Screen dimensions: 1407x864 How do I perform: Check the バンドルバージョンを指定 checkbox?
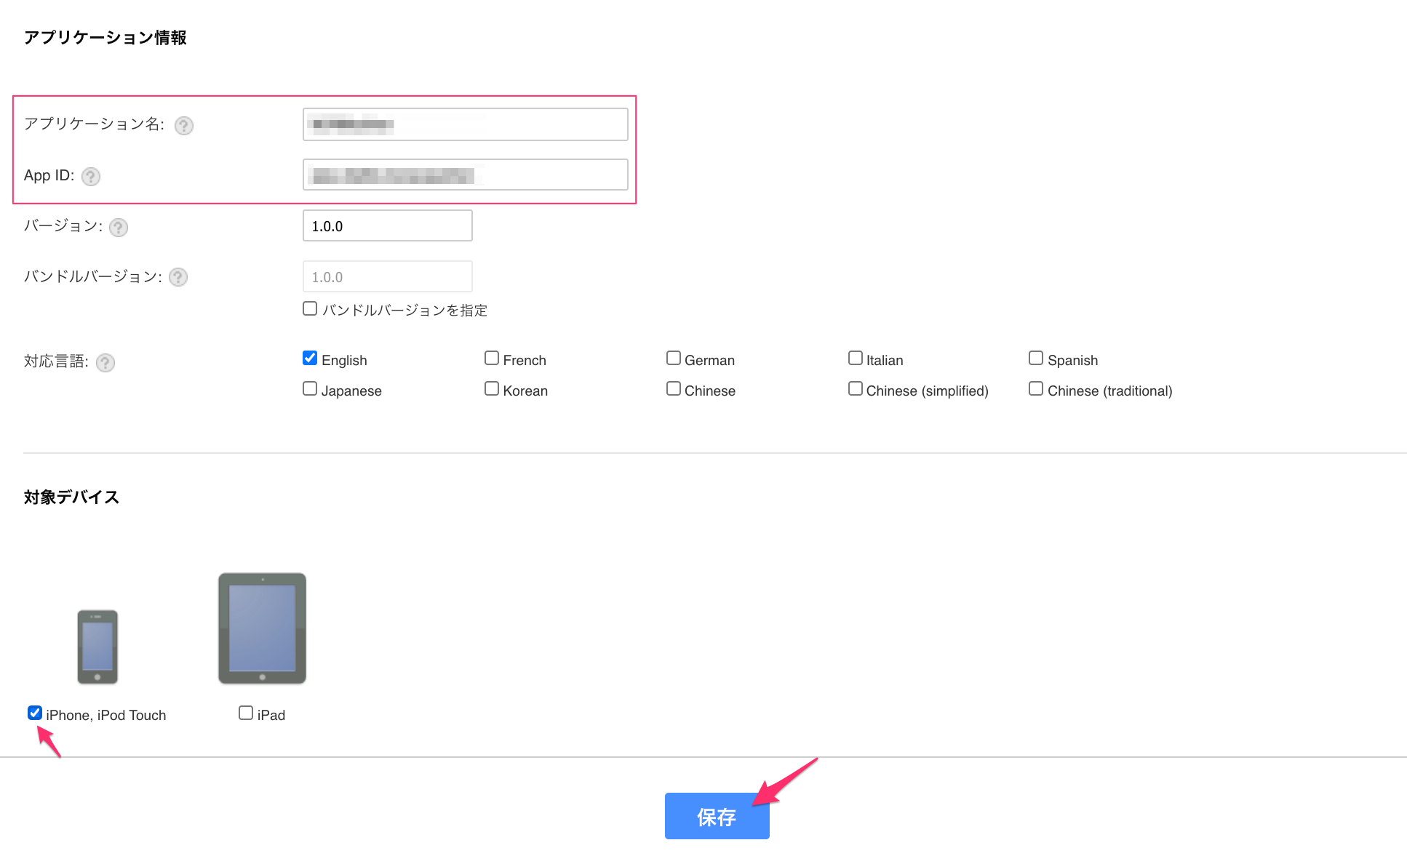310,309
